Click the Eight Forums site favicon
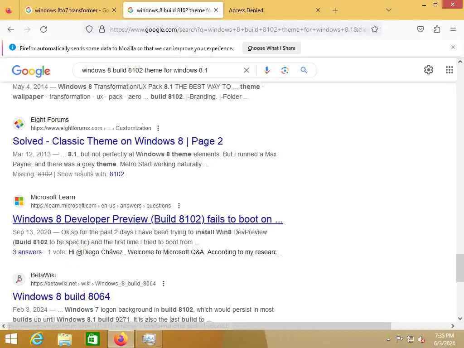Image resolution: width=464 pixels, height=348 pixels. click(19, 124)
